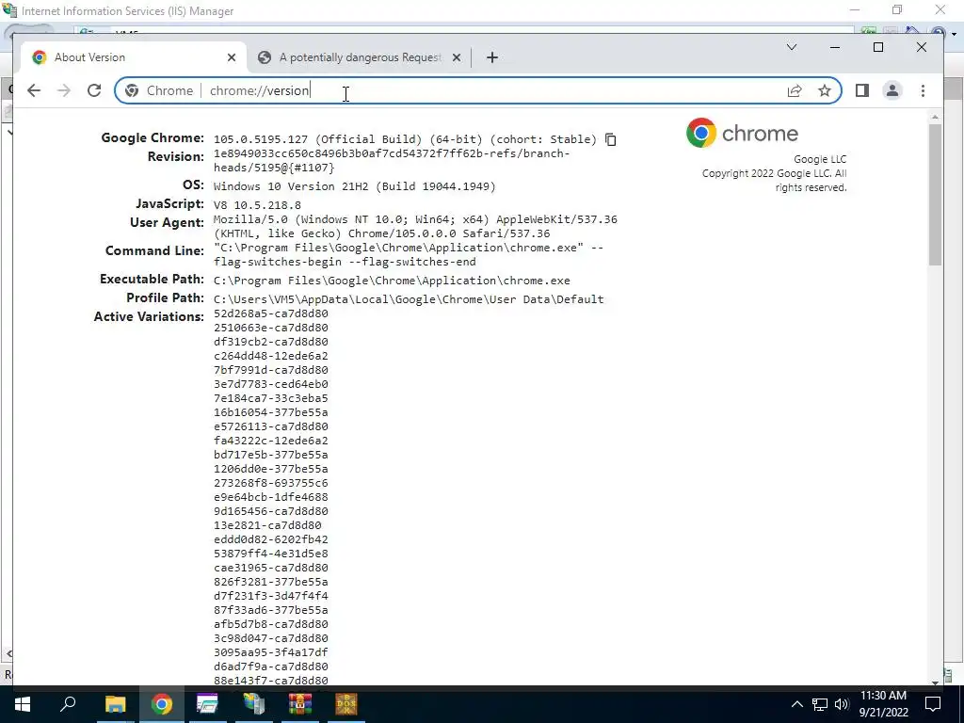Image resolution: width=964 pixels, height=723 pixels.
Task: Open Windows taskbar search
Action: [x=68, y=704]
